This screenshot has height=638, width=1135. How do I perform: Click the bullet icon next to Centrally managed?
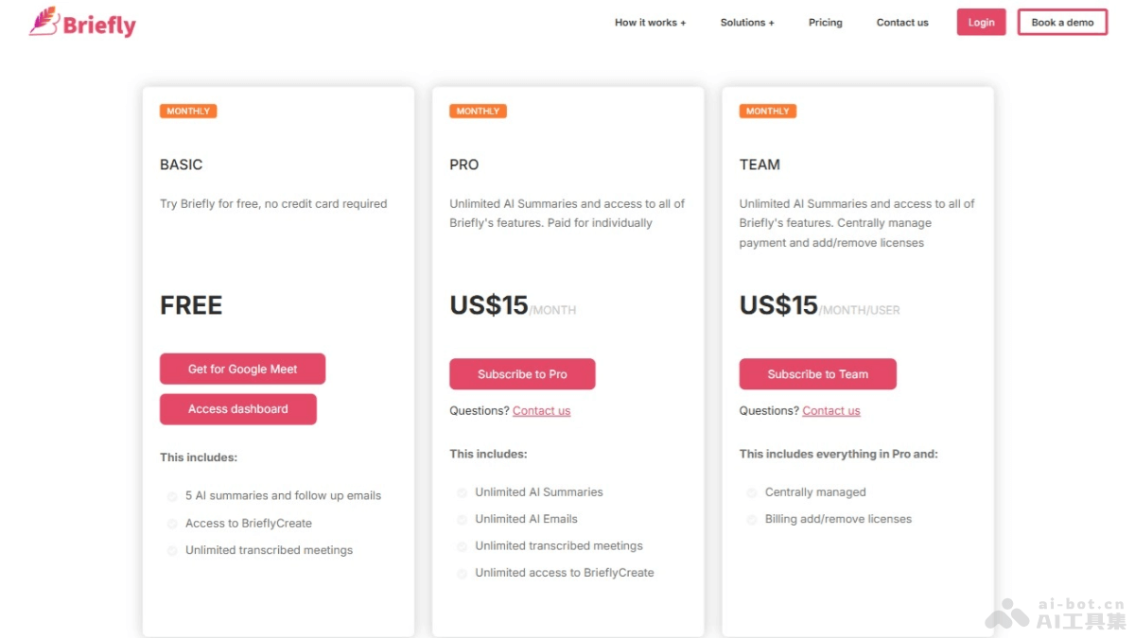752,492
